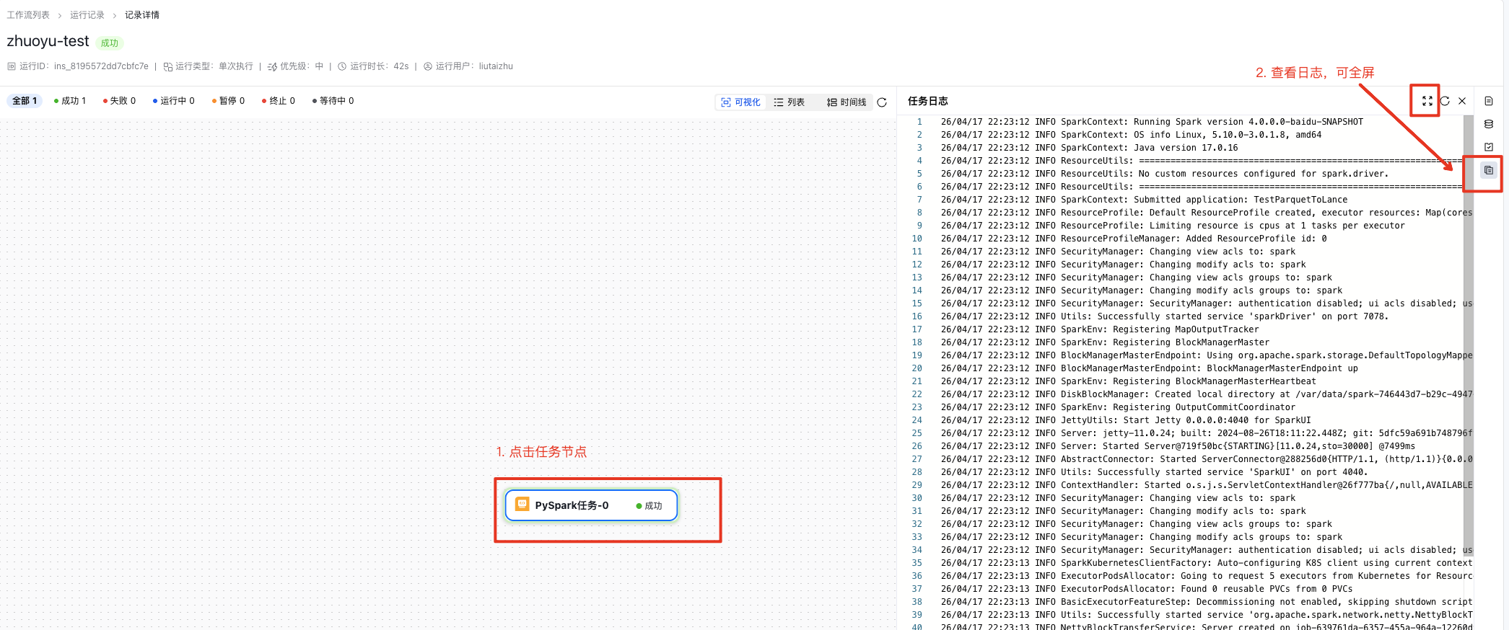
Task: Open the log panel in fullscreen
Action: pos(1427,101)
